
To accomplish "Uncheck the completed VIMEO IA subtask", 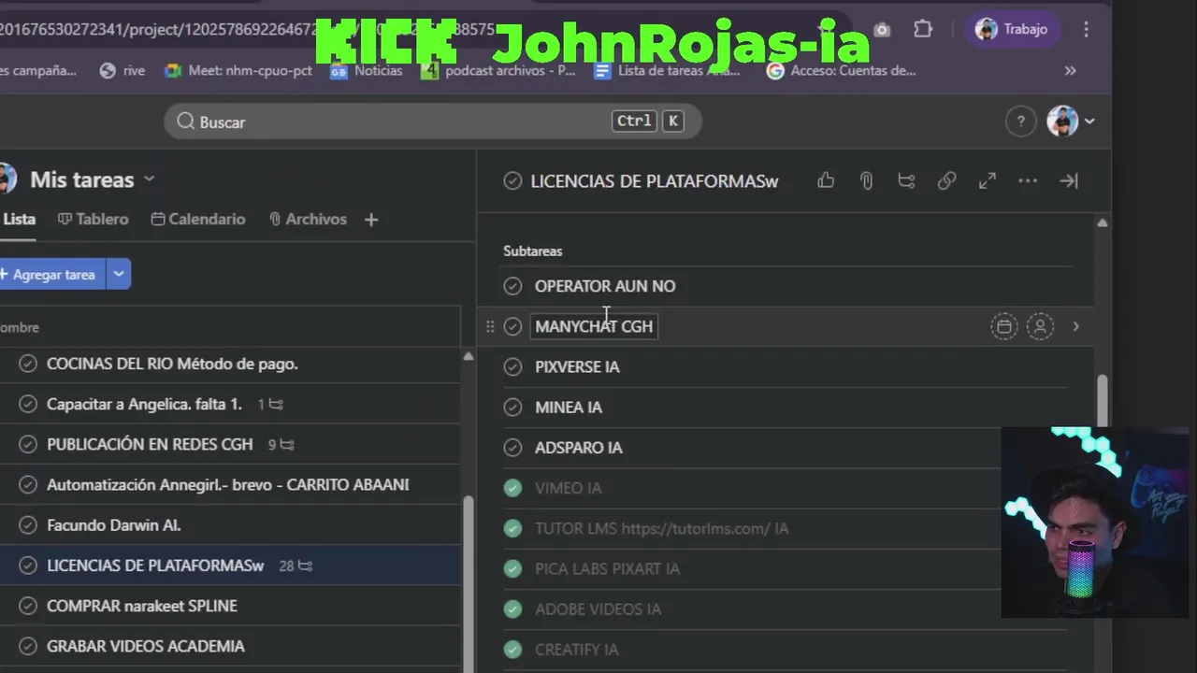I will (x=512, y=488).
